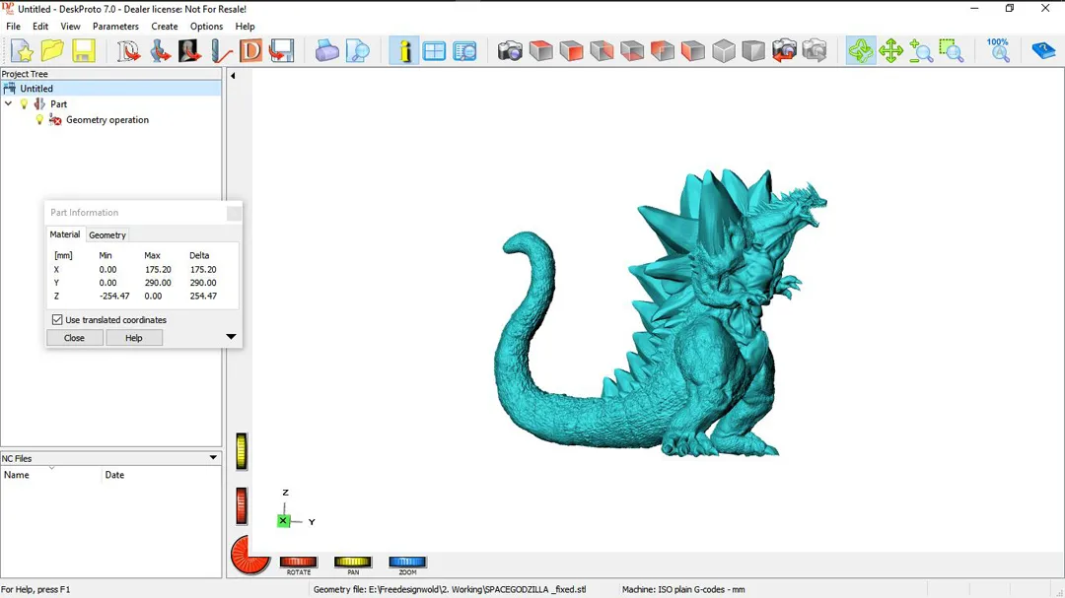This screenshot has height=598, width=1065.
Task: Click the orange D simulation icon
Action: 250,51
